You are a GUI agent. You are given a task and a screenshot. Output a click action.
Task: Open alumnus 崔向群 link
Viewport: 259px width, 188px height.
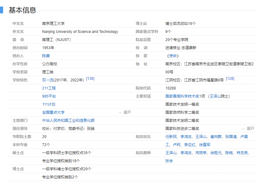[x=216, y=137]
